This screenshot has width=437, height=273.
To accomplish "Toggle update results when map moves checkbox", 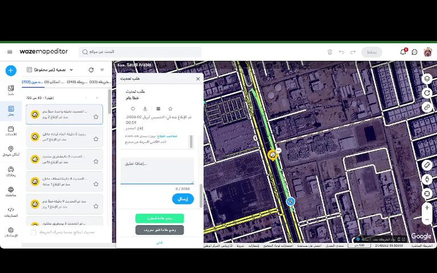I will [34, 232].
